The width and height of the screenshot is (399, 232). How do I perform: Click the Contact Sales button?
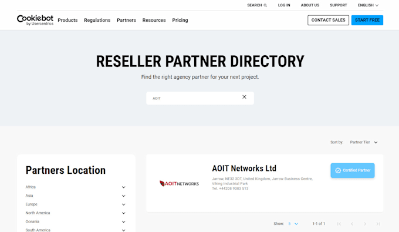(x=328, y=20)
